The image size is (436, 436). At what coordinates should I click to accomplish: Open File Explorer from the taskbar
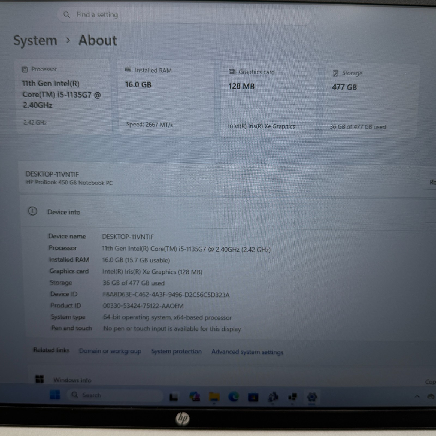pyautogui.click(x=214, y=396)
